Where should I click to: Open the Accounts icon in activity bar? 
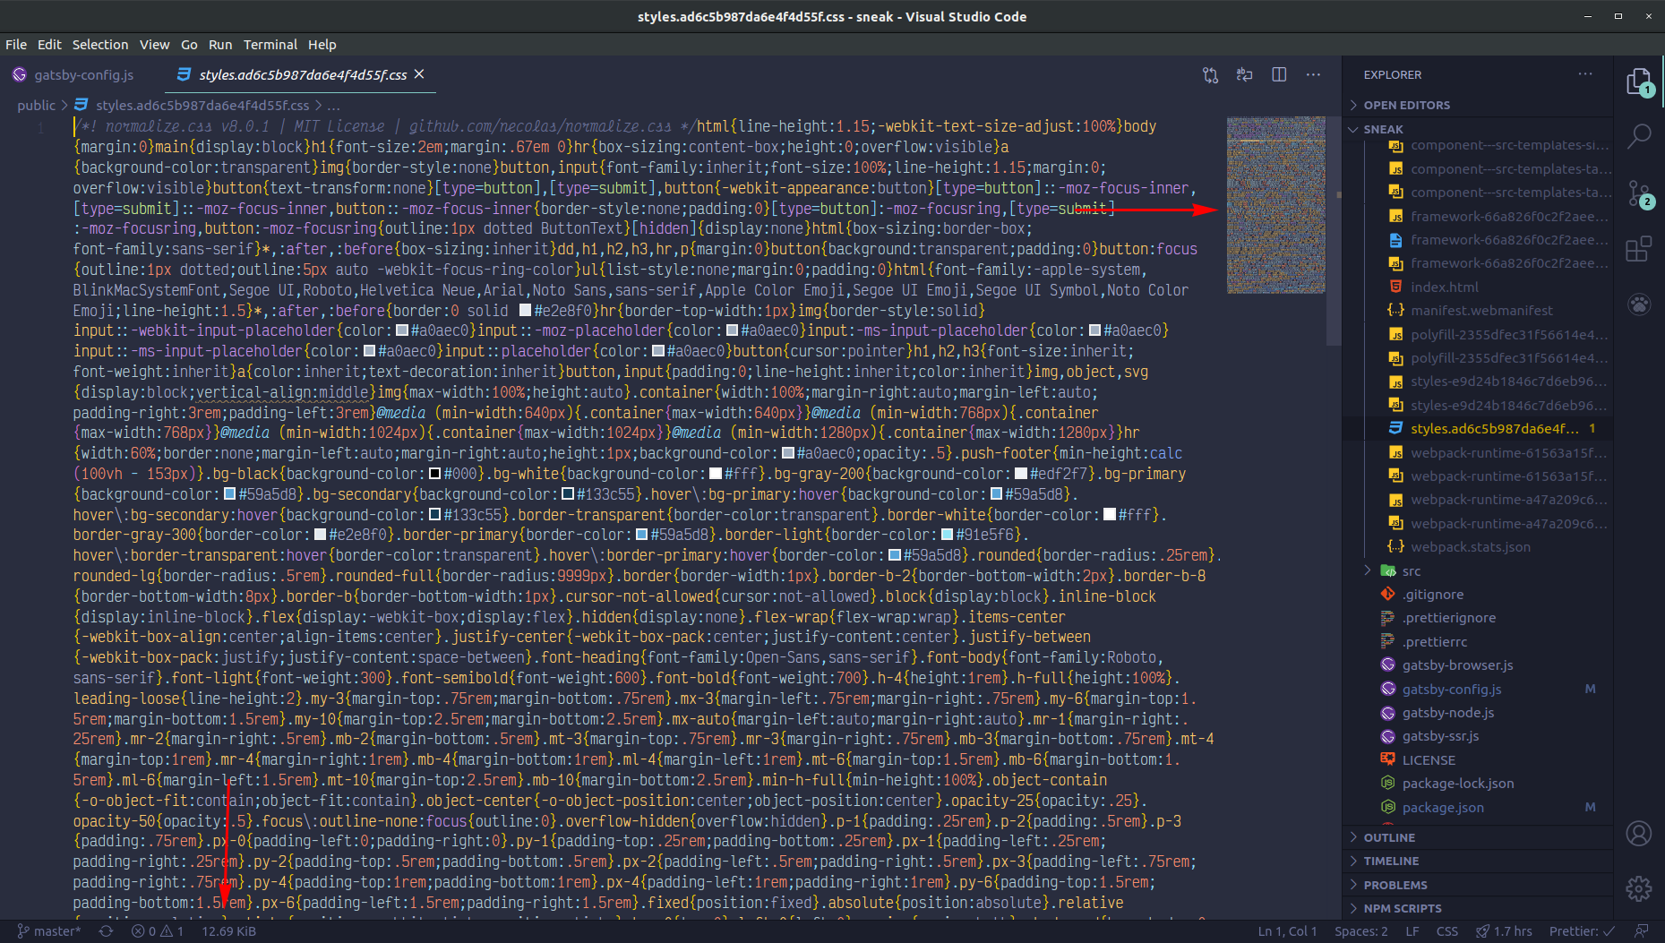click(1638, 834)
